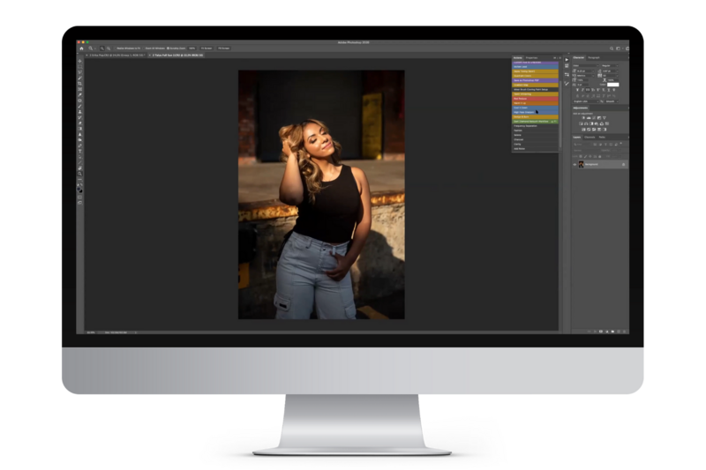Select the Move tool in the toolbar

(x=80, y=61)
